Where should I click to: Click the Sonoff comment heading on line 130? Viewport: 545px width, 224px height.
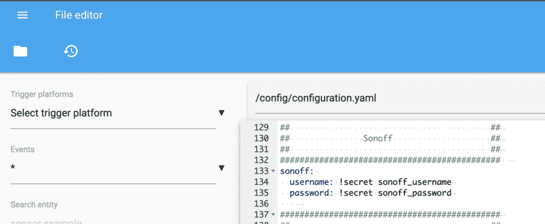point(378,139)
